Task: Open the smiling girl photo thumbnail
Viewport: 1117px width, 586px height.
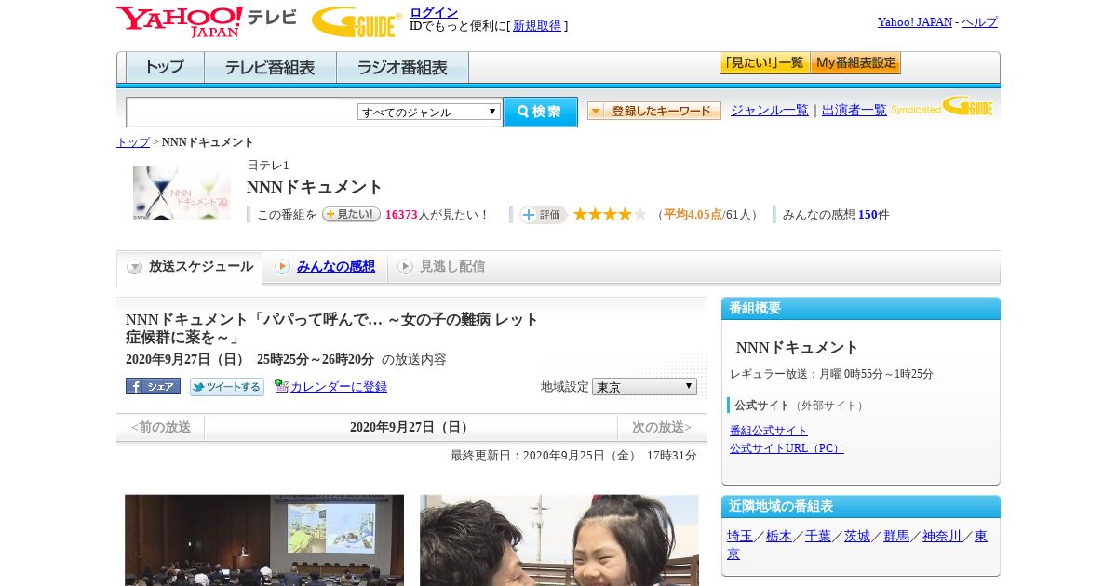Action: pyautogui.click(x=559, y=540)
